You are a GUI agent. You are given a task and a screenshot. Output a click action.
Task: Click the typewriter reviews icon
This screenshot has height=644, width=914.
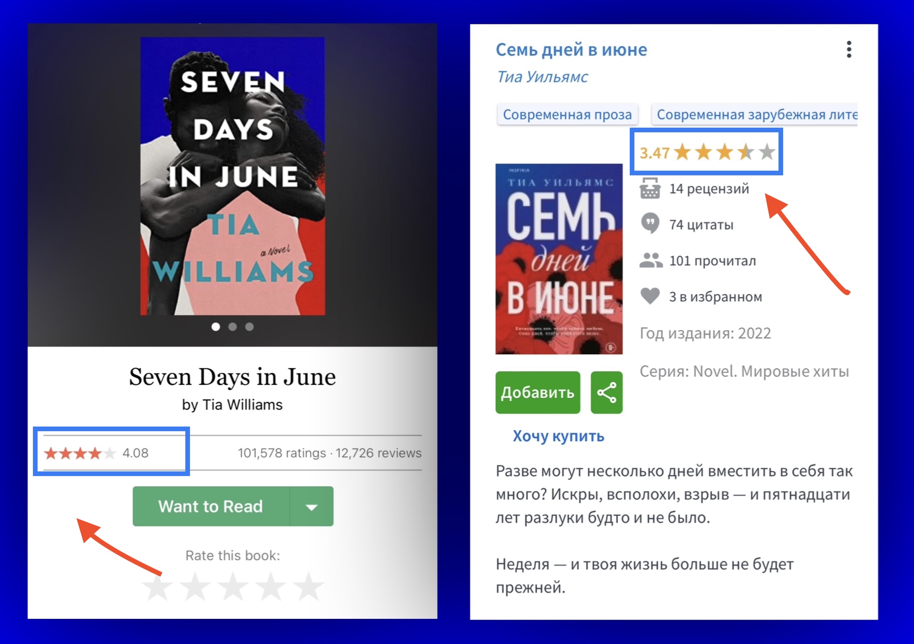click(649, 188)
